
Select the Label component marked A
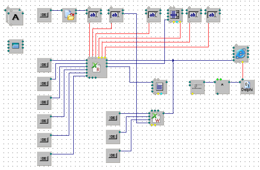(x=16, y=17)
